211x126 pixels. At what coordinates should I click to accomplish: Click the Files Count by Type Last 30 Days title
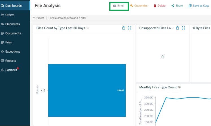pyautogui.click(x=61, y=28)
